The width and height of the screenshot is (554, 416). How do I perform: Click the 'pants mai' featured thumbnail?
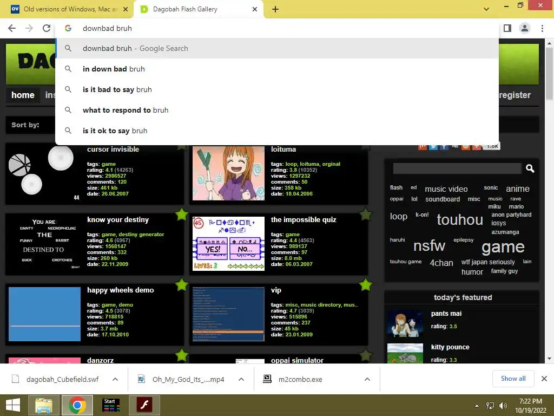pyautogui.click(x=405, y=324)
